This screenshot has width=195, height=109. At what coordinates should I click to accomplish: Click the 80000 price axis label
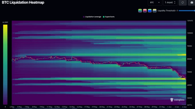[190, 59]
